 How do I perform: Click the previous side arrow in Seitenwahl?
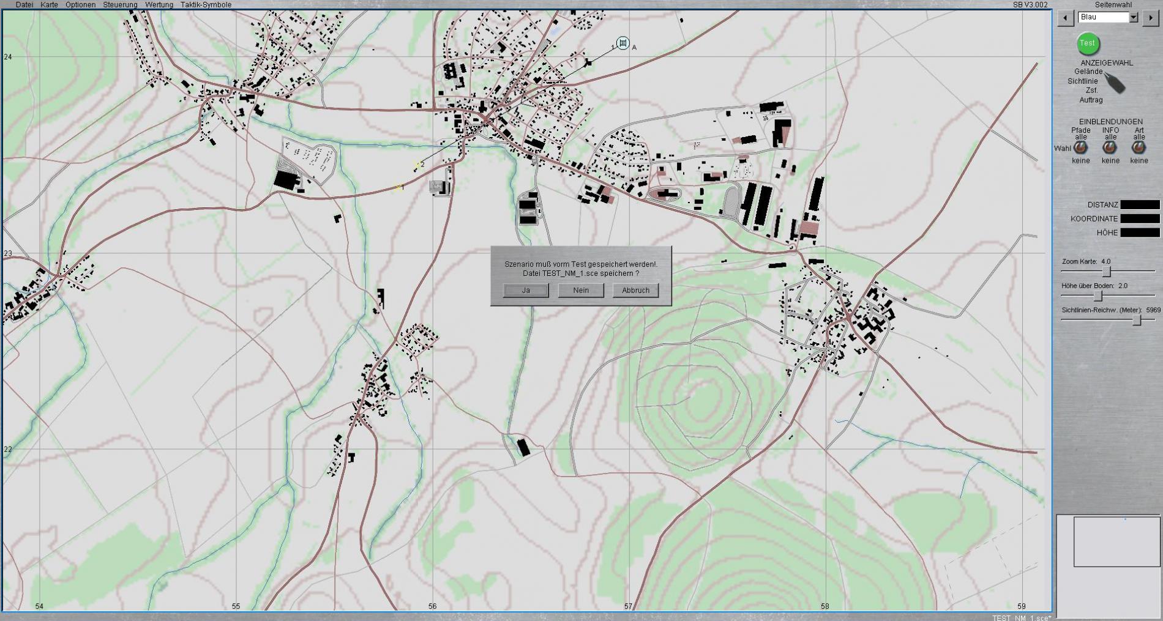(1066, 18)
